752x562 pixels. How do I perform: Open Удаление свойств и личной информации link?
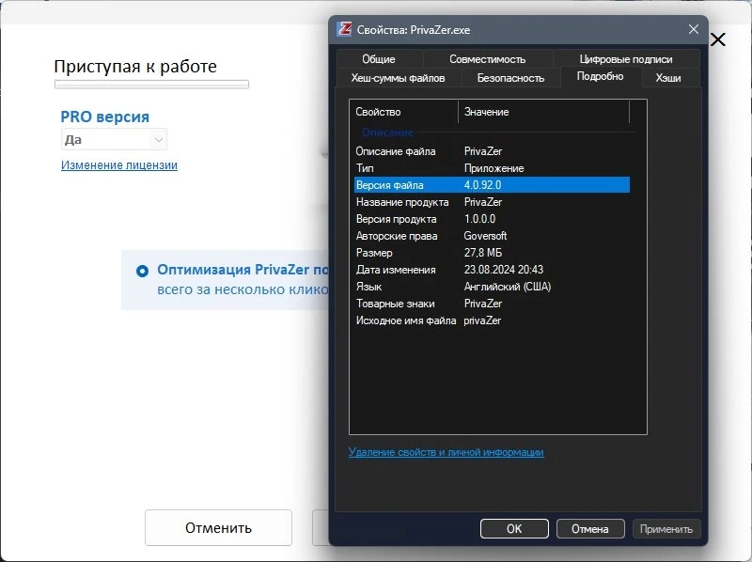[x=446, y=452]
